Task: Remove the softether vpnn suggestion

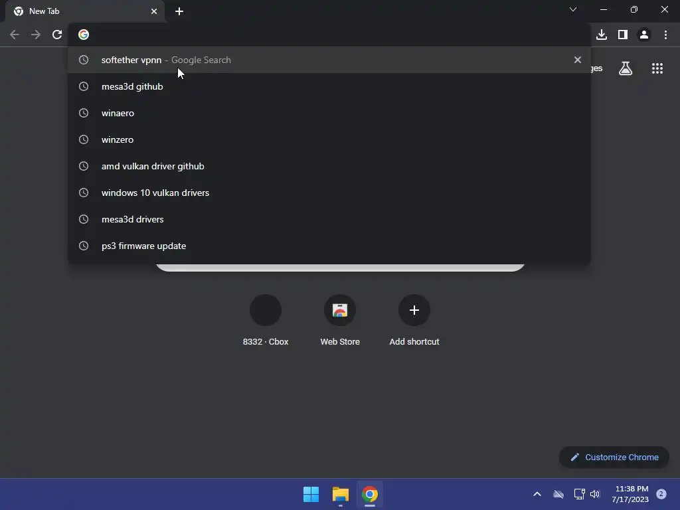Action: [577, 60]
